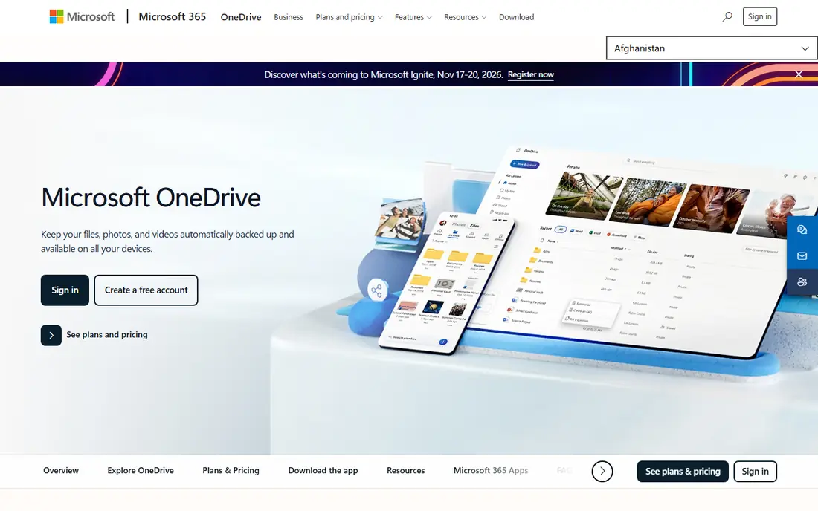Image resolution: width=818 pixels, height=511 pixels.
Task: Follow the Register now link in the banner
Action: (530, 74)
